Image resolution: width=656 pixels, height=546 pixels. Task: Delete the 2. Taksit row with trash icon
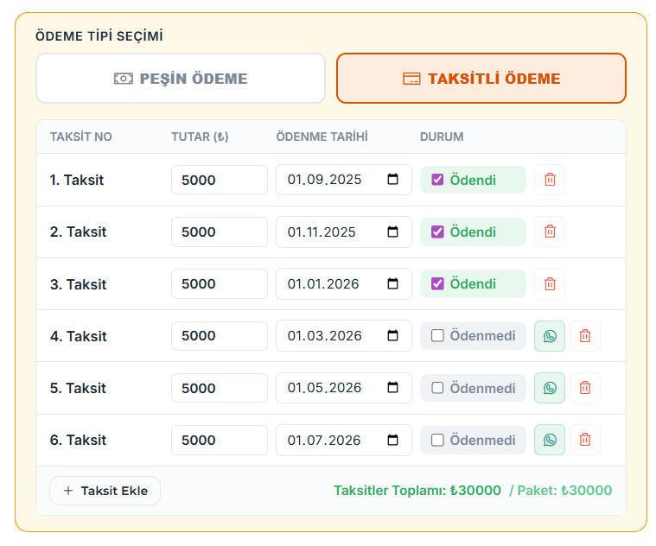coord(550,232)
